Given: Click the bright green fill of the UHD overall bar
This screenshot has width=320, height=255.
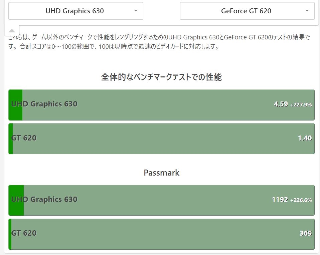Looking at the screenshot, I should pos(15,105).
